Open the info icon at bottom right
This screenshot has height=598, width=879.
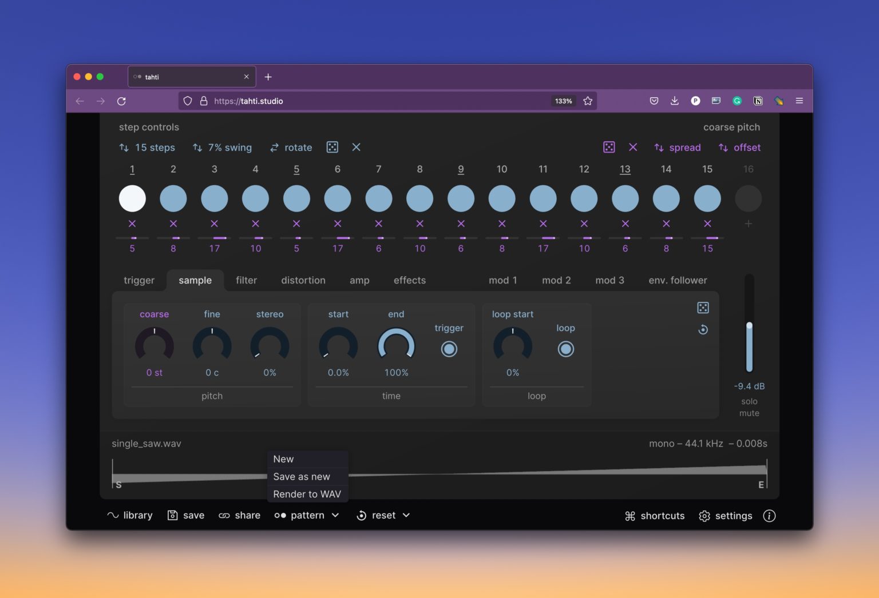coord(769,516)
